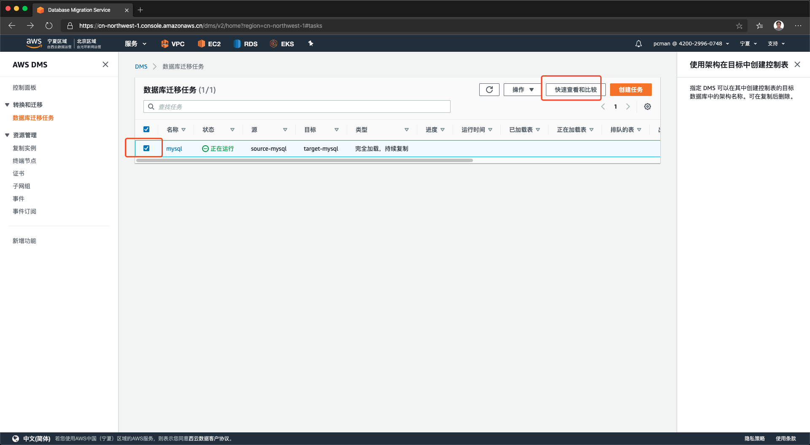Select 复制实例 in the sidebar
The height and width of the screenshot is (445, 810).
pos(24,148)
